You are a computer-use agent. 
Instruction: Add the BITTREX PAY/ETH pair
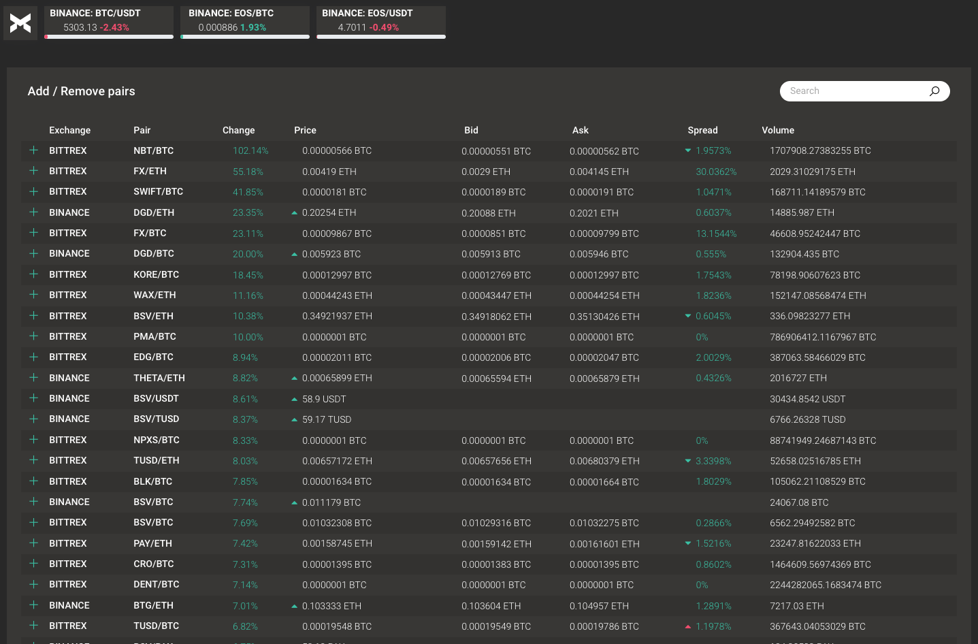point(33,543)
